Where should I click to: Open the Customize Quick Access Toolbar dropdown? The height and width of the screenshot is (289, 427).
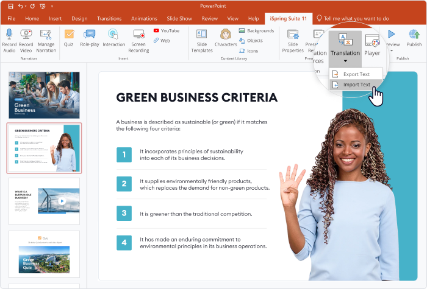(52, 6)
